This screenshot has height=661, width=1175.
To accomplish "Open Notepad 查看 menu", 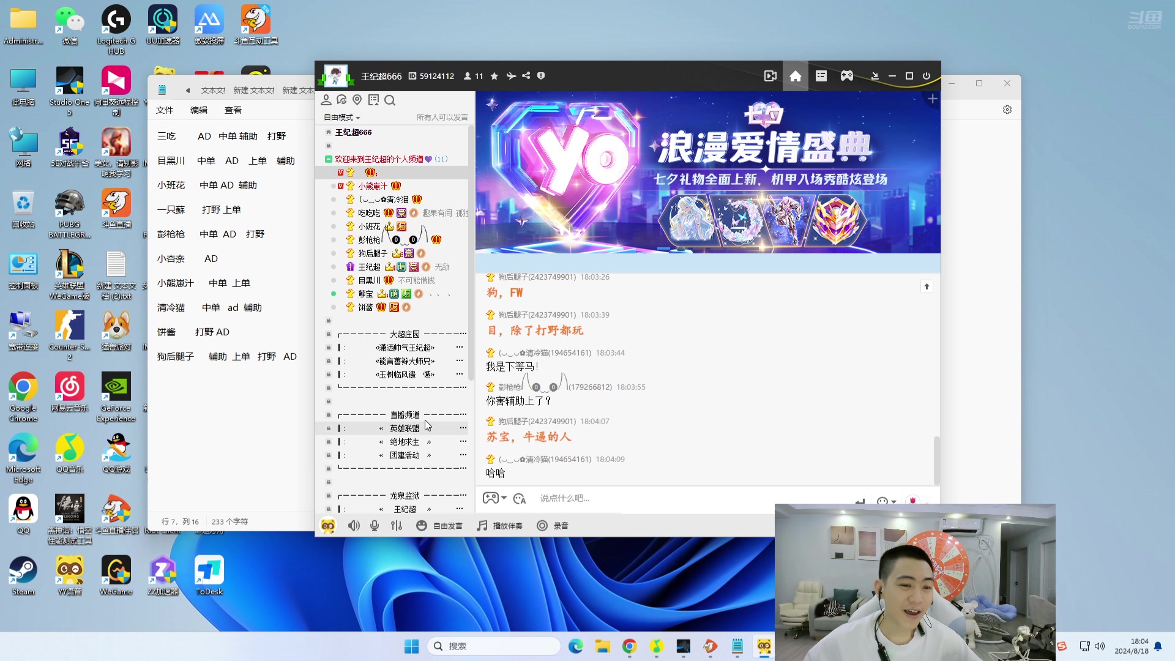I will pos(233,110).
